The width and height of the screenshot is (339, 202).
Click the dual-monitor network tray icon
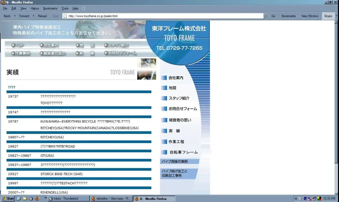314,199
